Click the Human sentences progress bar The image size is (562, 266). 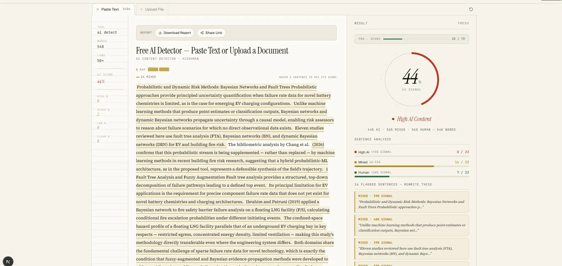412,176
